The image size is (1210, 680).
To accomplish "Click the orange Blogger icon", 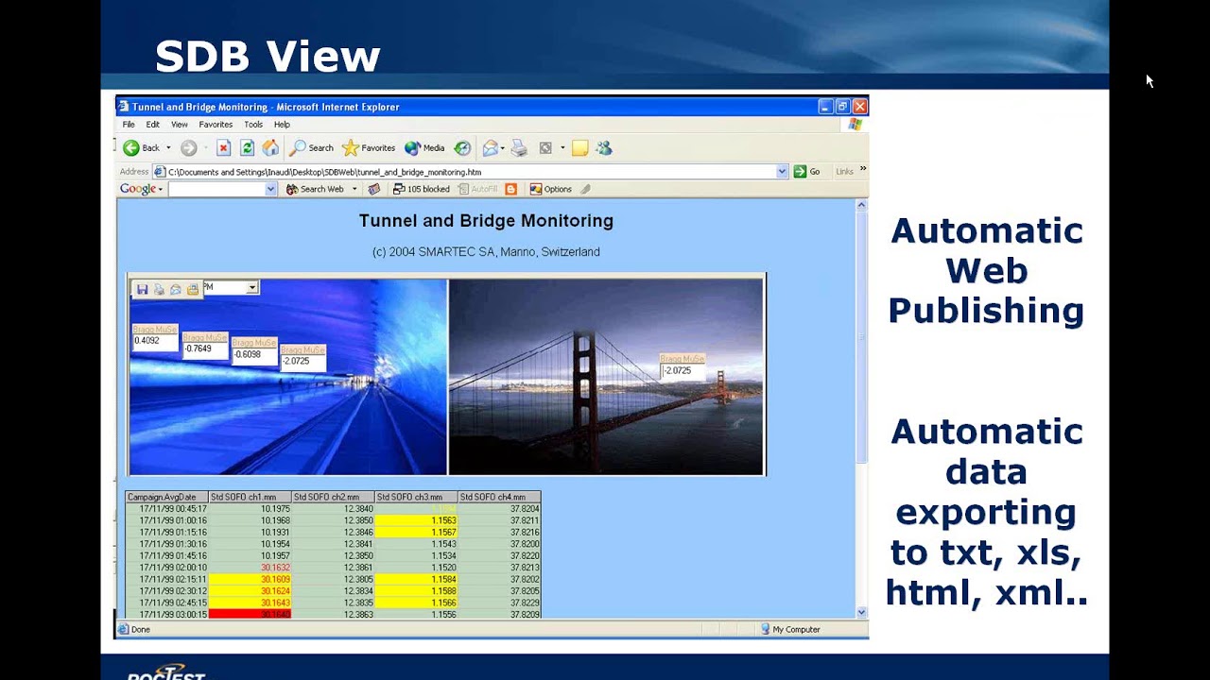I will (x=511, y=189).
